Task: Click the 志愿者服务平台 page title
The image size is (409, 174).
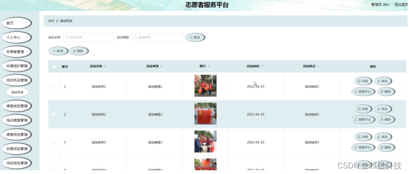Action: coord(207,5)
